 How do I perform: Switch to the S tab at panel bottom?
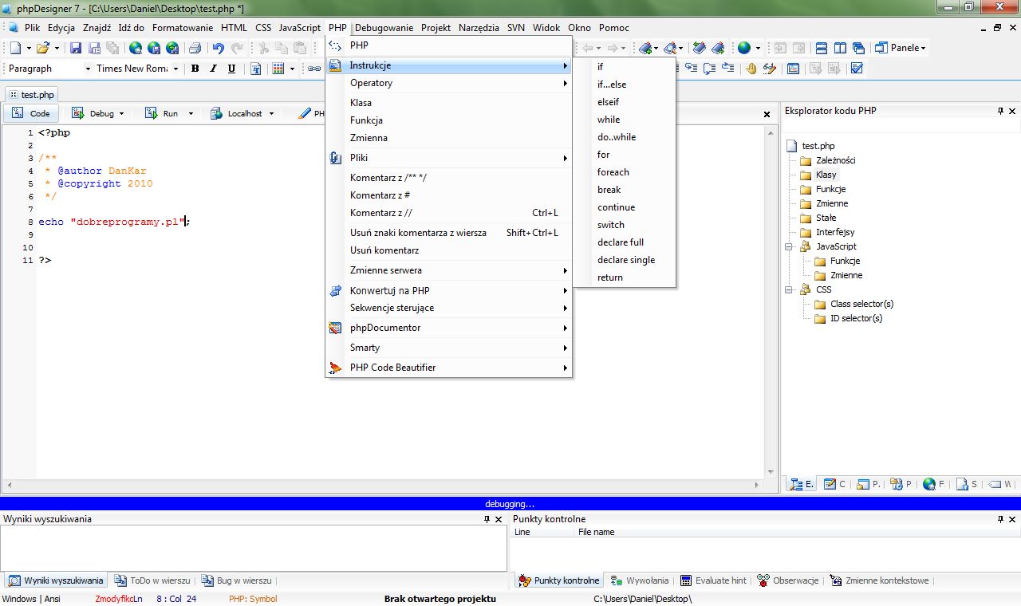[x=967, y=484]
